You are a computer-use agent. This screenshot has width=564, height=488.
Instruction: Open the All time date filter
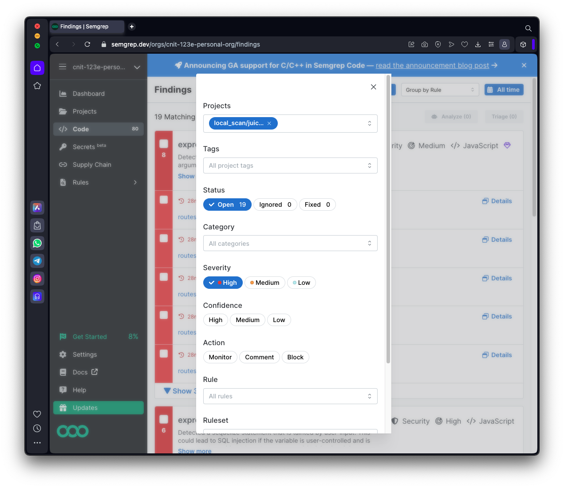[504, 90]
